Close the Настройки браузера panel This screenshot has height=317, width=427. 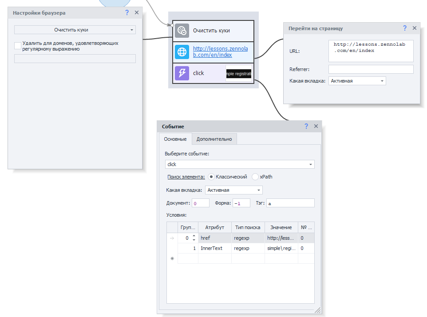(137, 13)
